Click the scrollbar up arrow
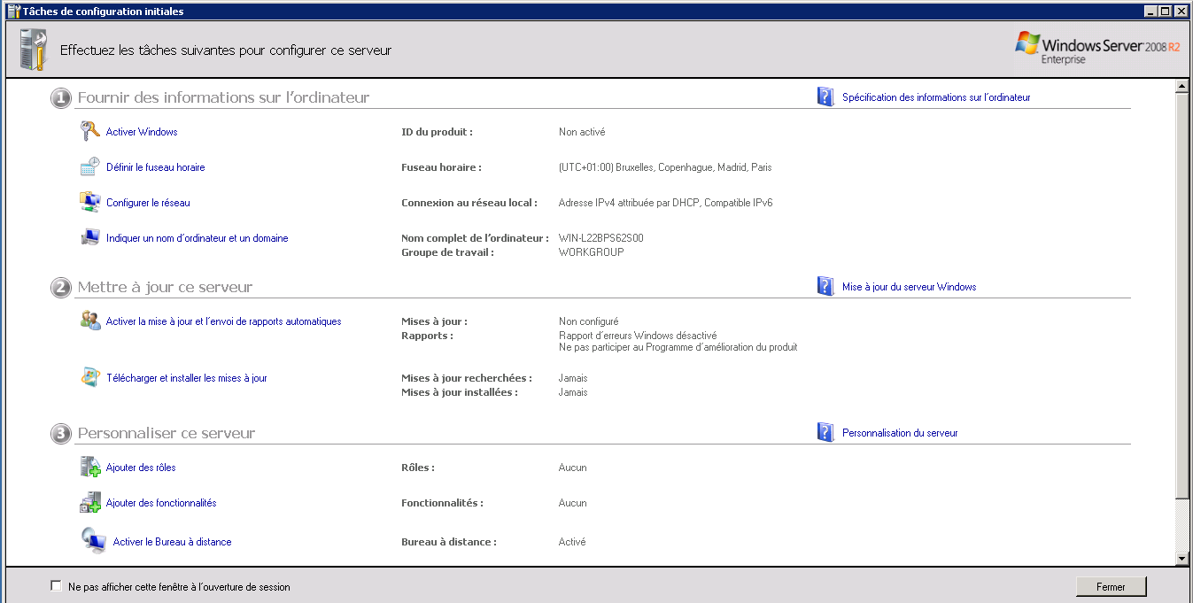Viewport: 1193px width, 603px height. [1181, 86]
